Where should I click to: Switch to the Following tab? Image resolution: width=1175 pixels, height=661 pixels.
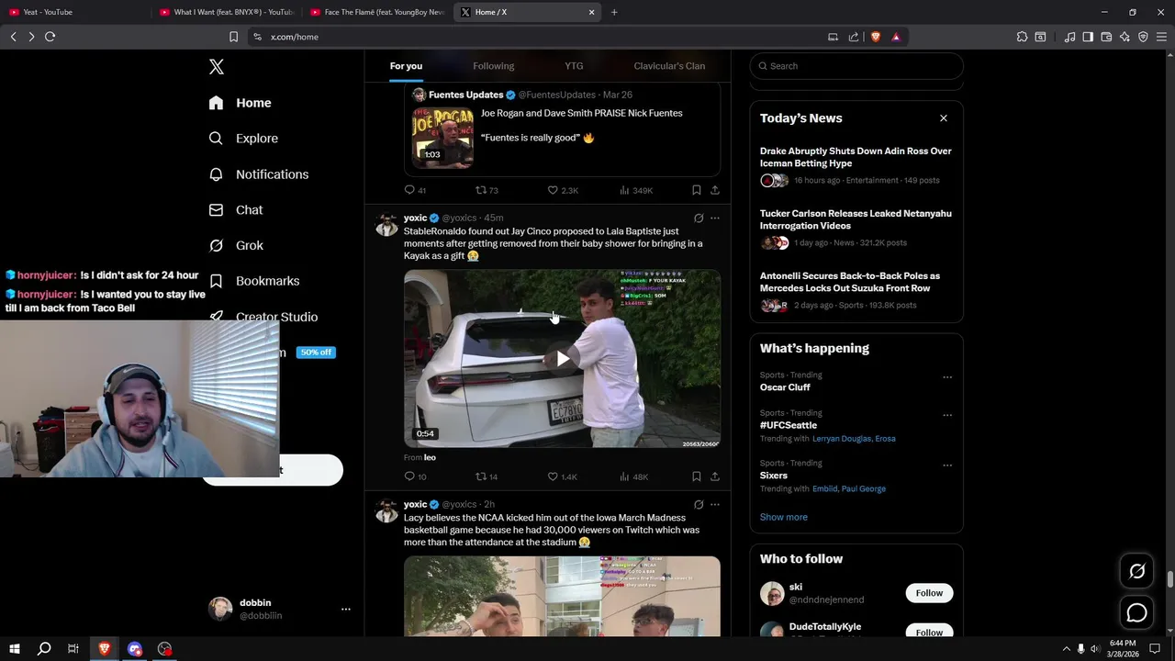pos(493,66)
